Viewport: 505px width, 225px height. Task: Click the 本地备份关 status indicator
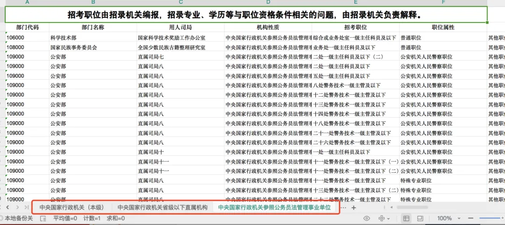[x=17, y=218]
